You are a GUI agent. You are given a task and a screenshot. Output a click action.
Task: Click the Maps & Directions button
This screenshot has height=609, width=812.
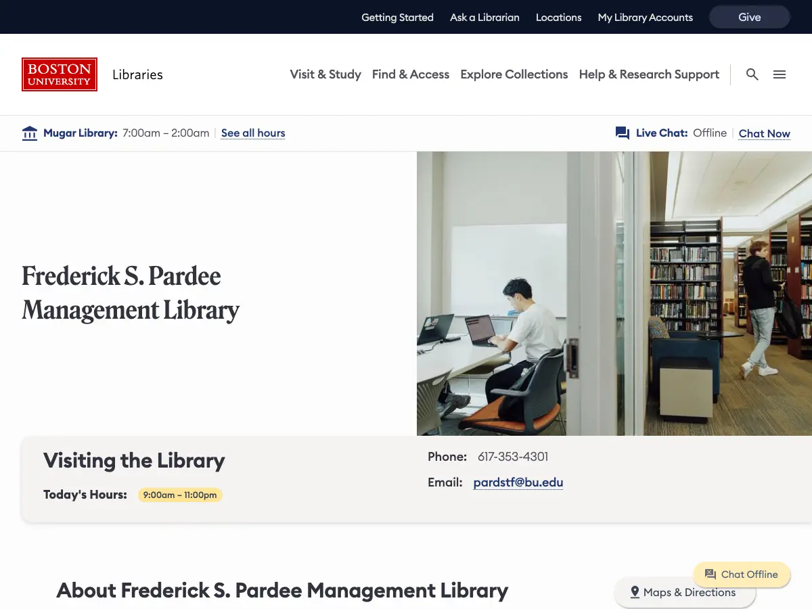click(x=685, y=592)
